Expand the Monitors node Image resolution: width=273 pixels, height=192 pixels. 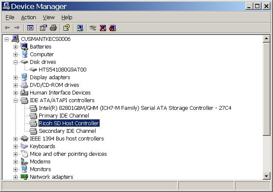(x=15, y=169)
